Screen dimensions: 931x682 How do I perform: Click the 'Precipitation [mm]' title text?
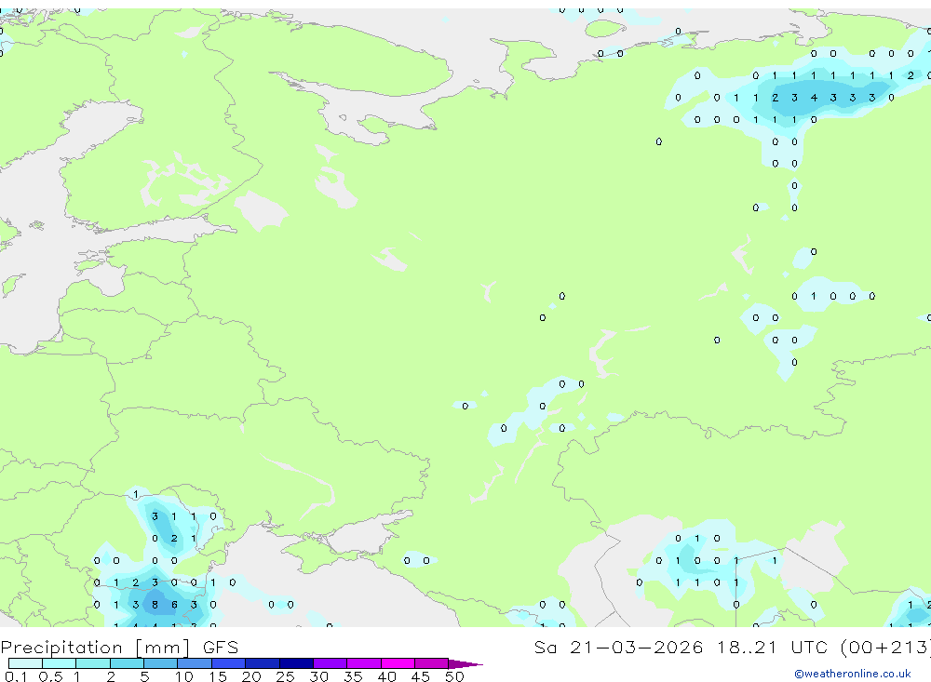[95, 648]
